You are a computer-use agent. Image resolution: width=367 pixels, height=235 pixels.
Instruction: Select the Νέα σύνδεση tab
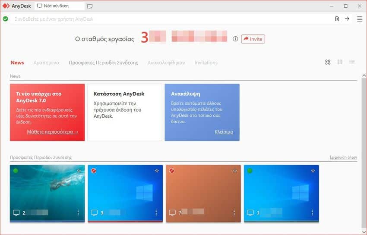click(x=59, y=6)
